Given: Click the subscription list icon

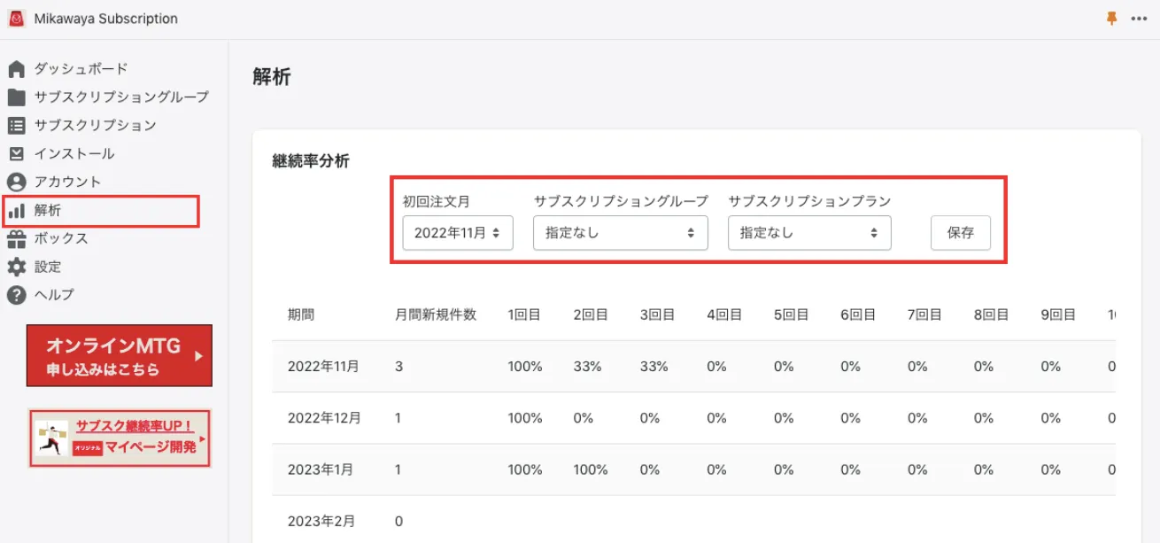Looking at the screenshot, I should pyautogui.click(x=16, y=126).
